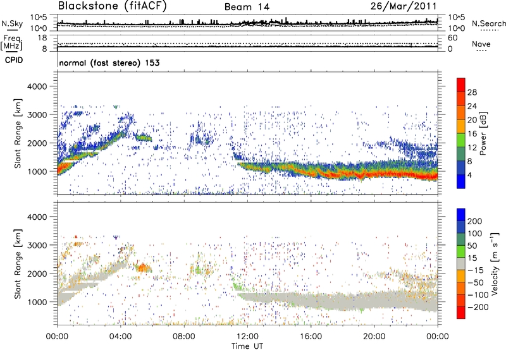The height and width of the screenshot is (350, 506).
Task: Click the 12 label on power colorbar
Action: tap(472, 148)
